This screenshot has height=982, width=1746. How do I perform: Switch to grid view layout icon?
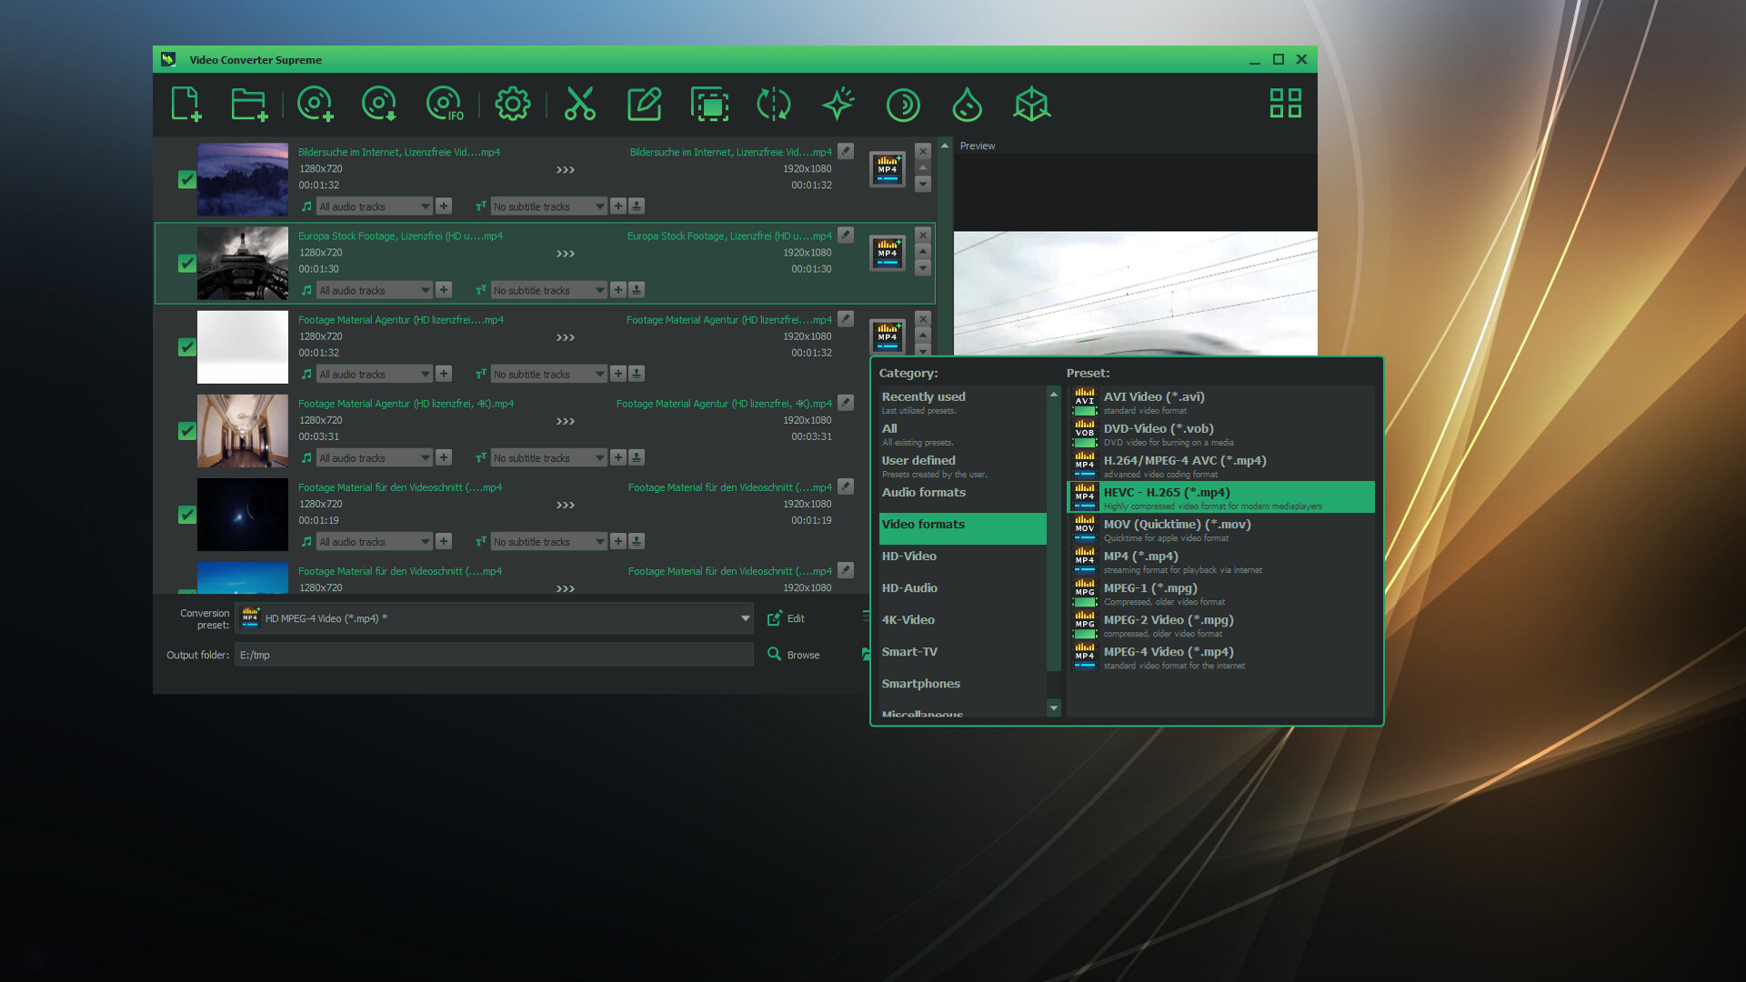(x=1285, y=104)
